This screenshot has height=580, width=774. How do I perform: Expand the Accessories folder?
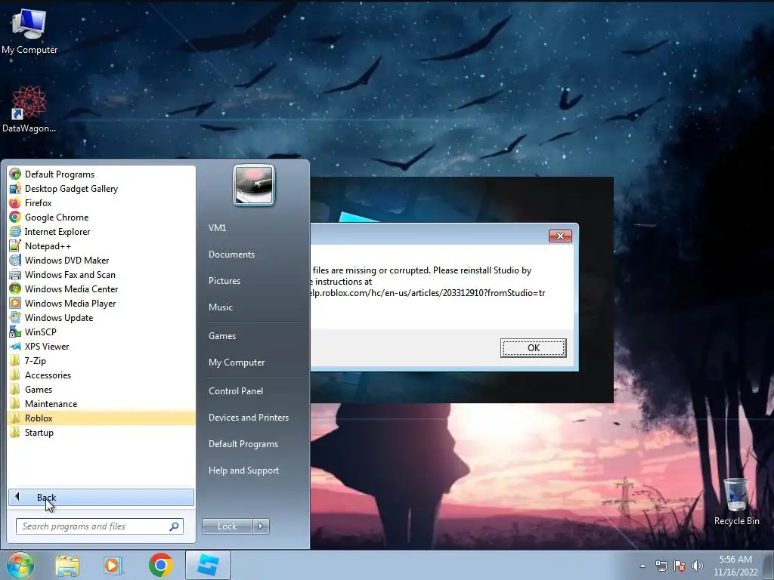coord(101,375)
